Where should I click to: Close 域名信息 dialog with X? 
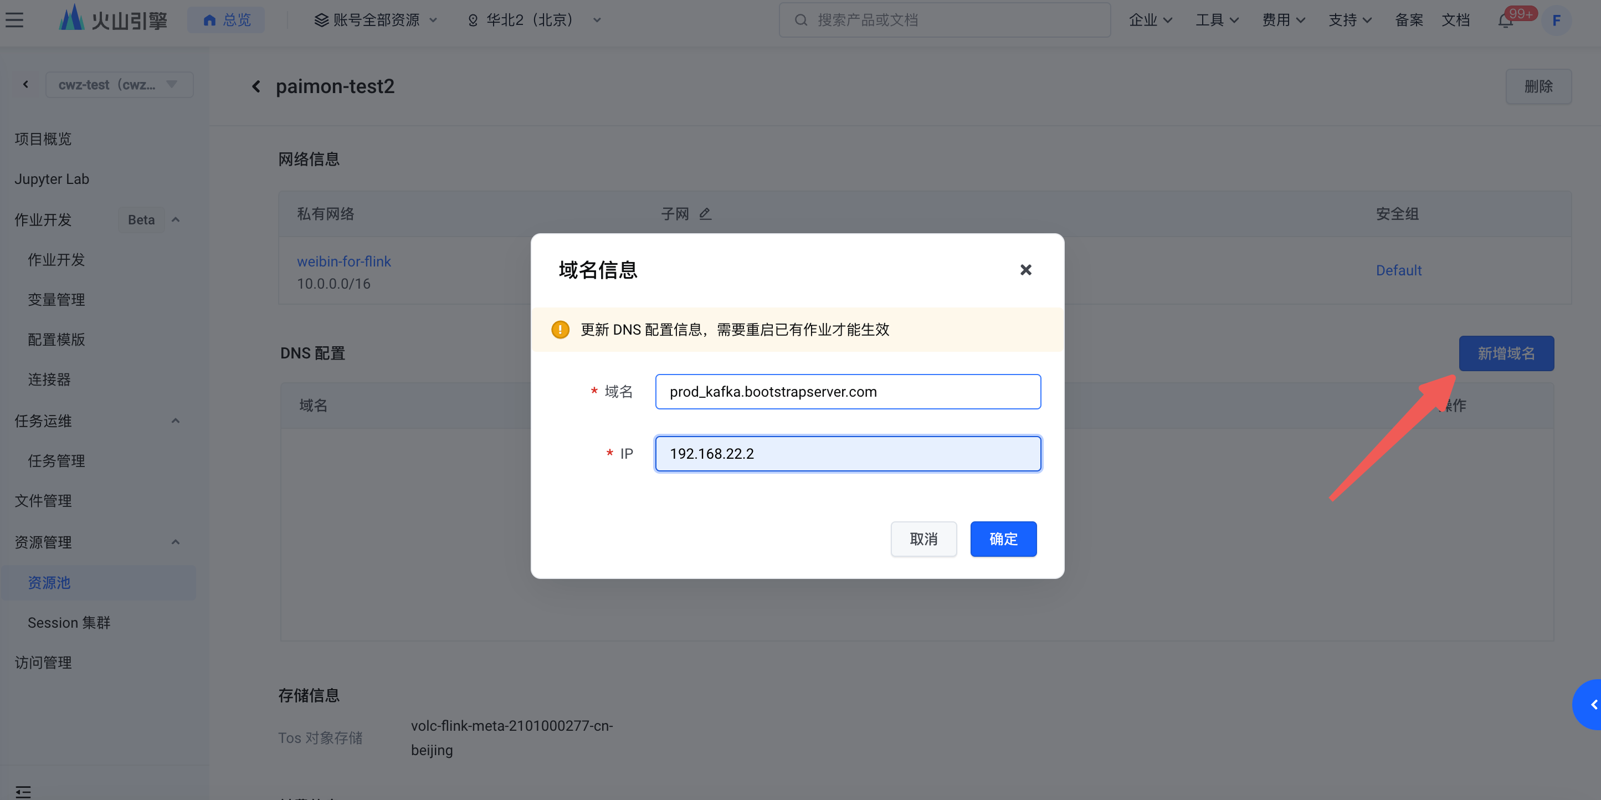[1025, 270]
